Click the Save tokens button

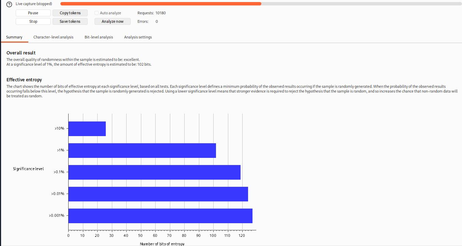(70, 21)
